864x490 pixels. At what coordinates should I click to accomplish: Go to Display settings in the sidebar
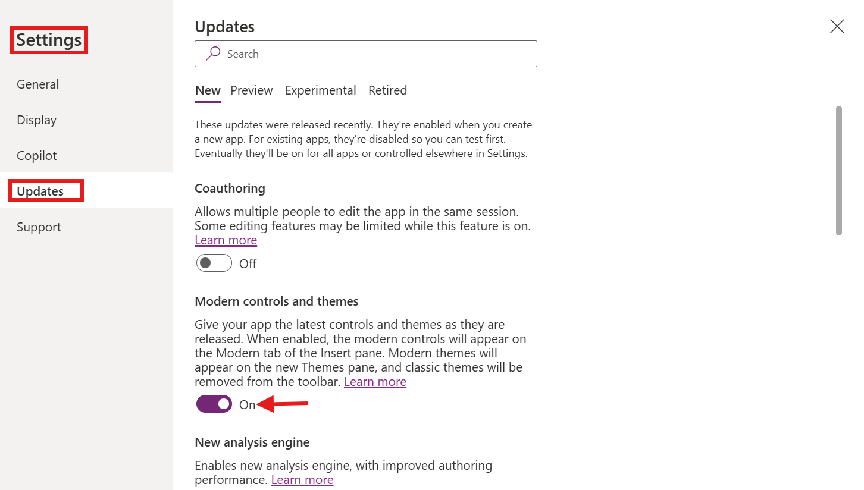pyautogui.click(x=36, y=120)
